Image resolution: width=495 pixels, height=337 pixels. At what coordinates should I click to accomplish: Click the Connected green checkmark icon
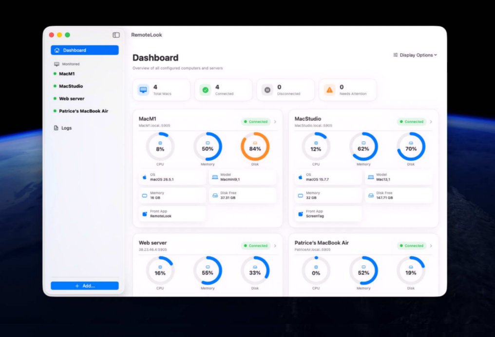[x=205, y=90]
